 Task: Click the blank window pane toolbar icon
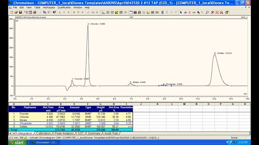(x=131, y=12)
